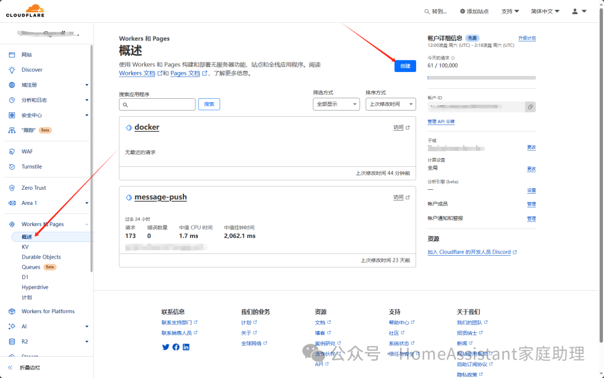
Task: Click the message-push worker icon
Action: tap(129, 198)
